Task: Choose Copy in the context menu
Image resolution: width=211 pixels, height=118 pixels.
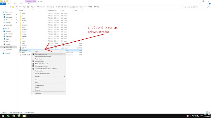Action: [48, 82]
